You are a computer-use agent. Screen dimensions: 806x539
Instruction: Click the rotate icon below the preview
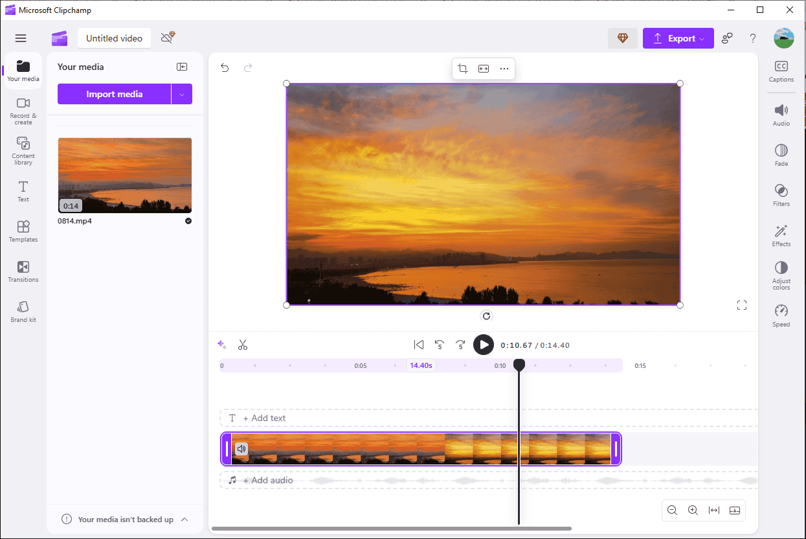pos(487,316)
